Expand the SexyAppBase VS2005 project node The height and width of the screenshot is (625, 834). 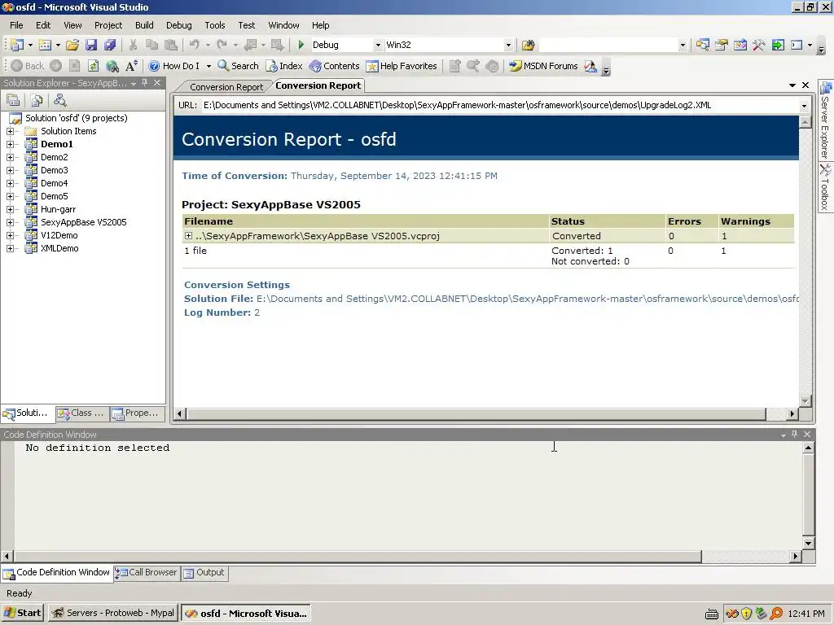(10, 222)
